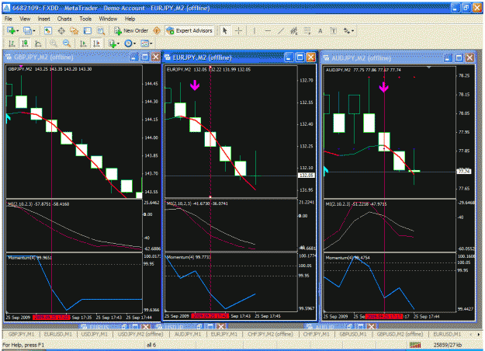Toggle the Terminal window icon
The width and height of the screenshot is (485, 351).
[x=88, y=30]
